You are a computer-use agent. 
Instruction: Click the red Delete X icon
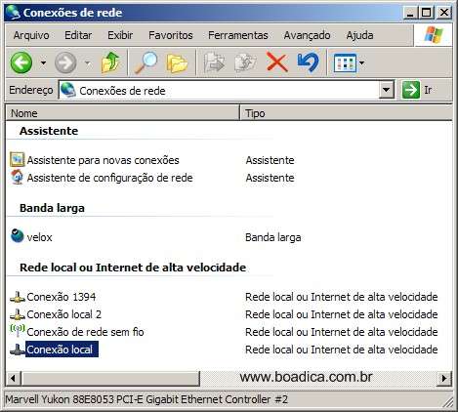[x=277, y=62]
